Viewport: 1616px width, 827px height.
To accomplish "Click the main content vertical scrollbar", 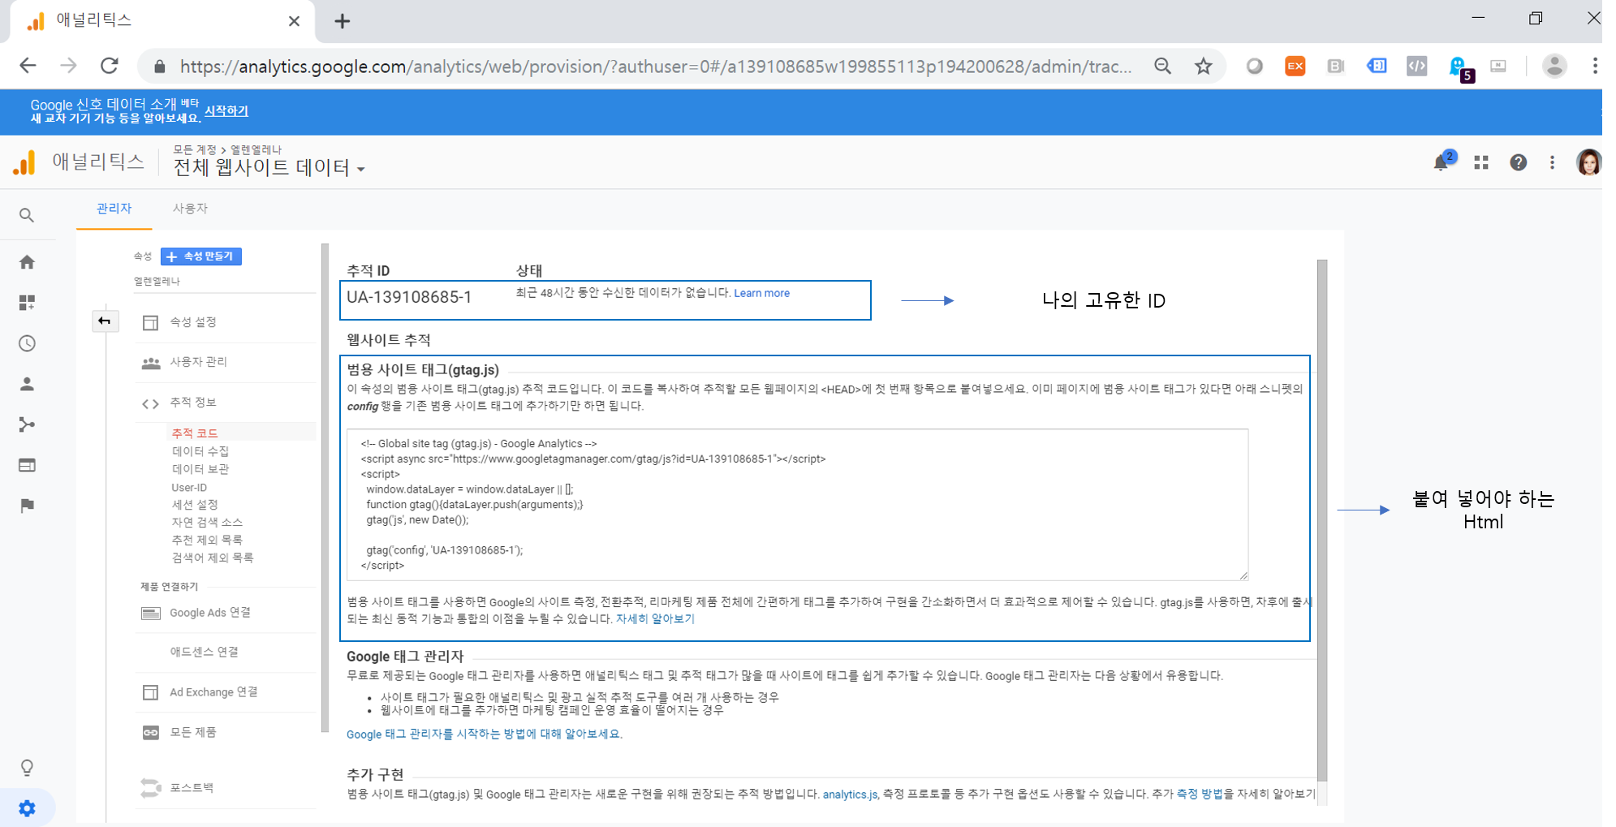I will pyautogui.click(x=1322, y=520).
